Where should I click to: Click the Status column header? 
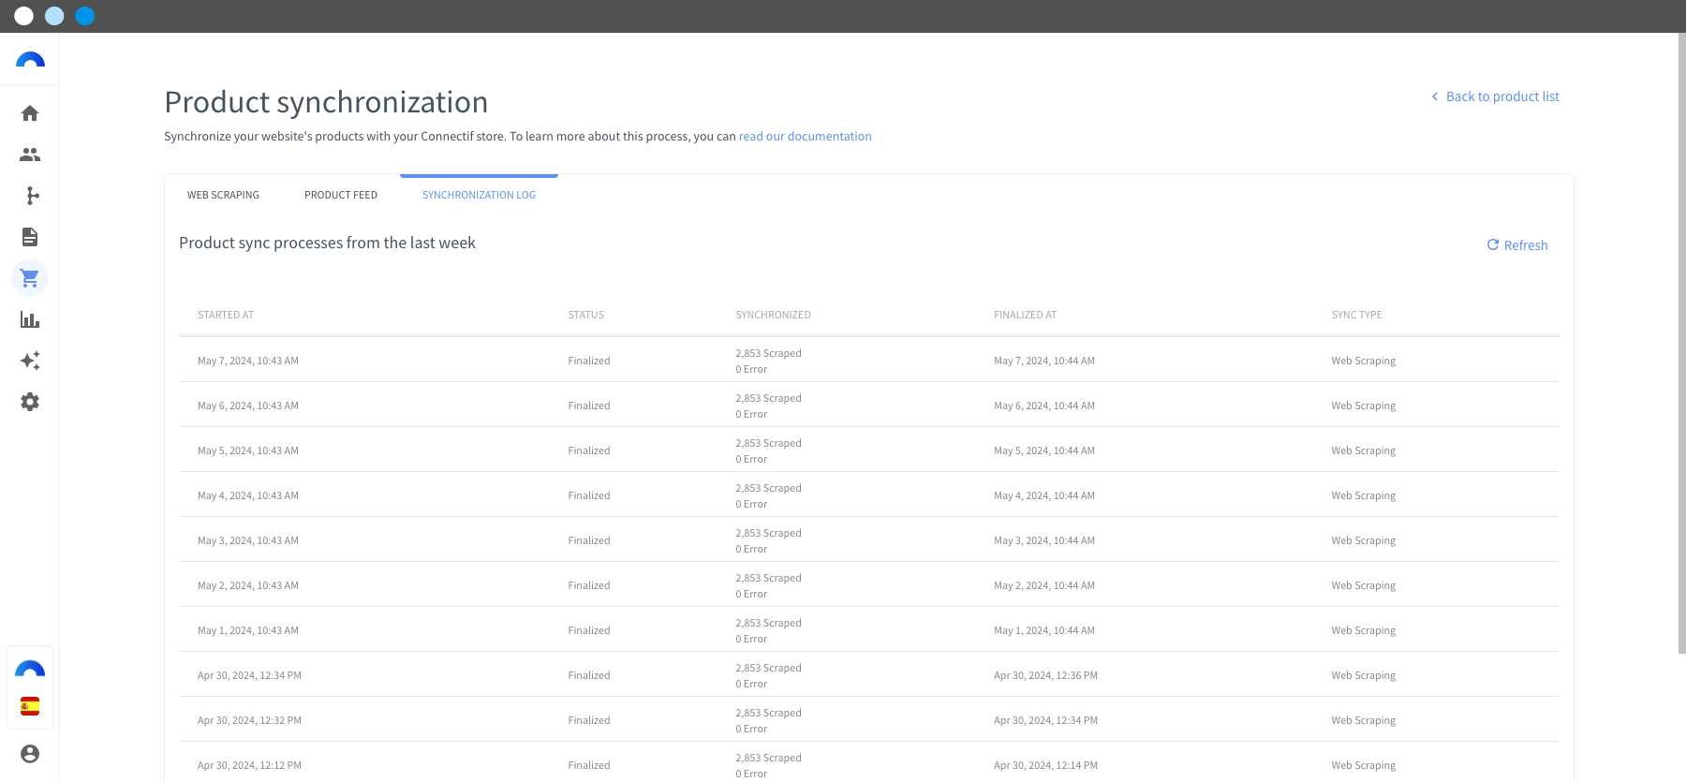coord(586,315)
